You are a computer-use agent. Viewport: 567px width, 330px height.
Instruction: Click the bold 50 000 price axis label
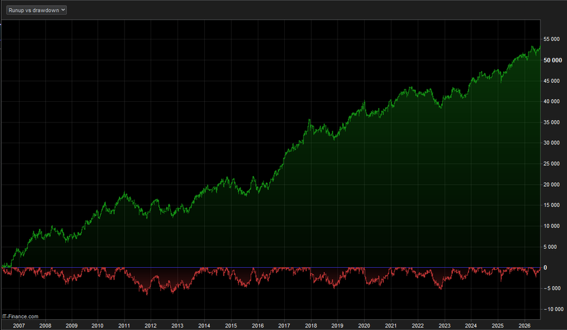pos(553,60)
